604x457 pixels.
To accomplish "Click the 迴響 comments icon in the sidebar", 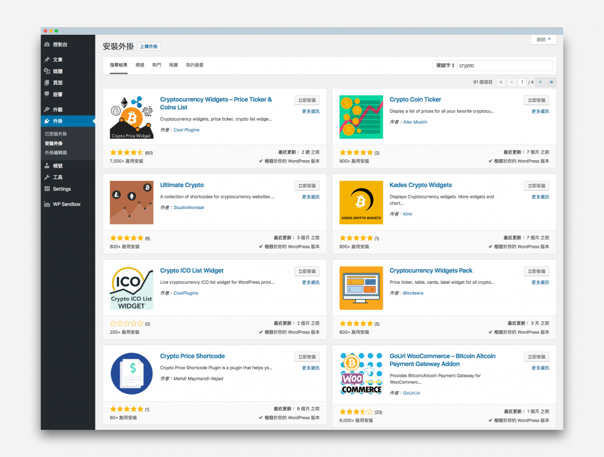I will (47, 94).
